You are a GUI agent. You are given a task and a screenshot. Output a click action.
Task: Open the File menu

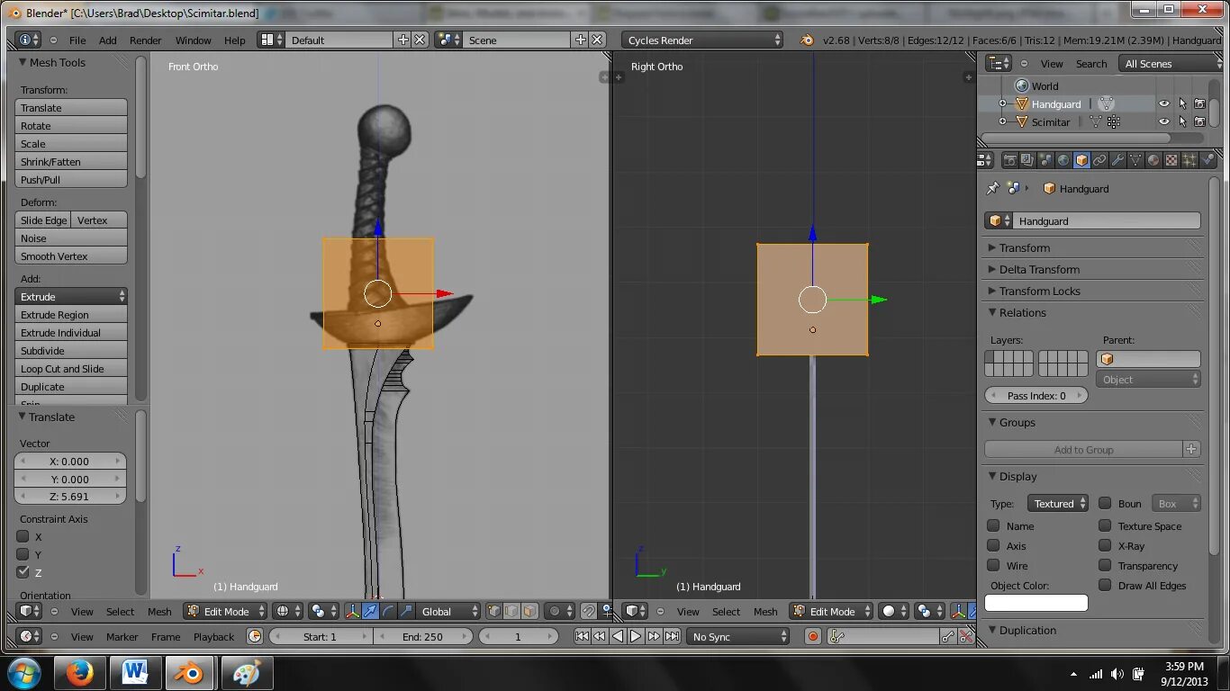[77, 40]
